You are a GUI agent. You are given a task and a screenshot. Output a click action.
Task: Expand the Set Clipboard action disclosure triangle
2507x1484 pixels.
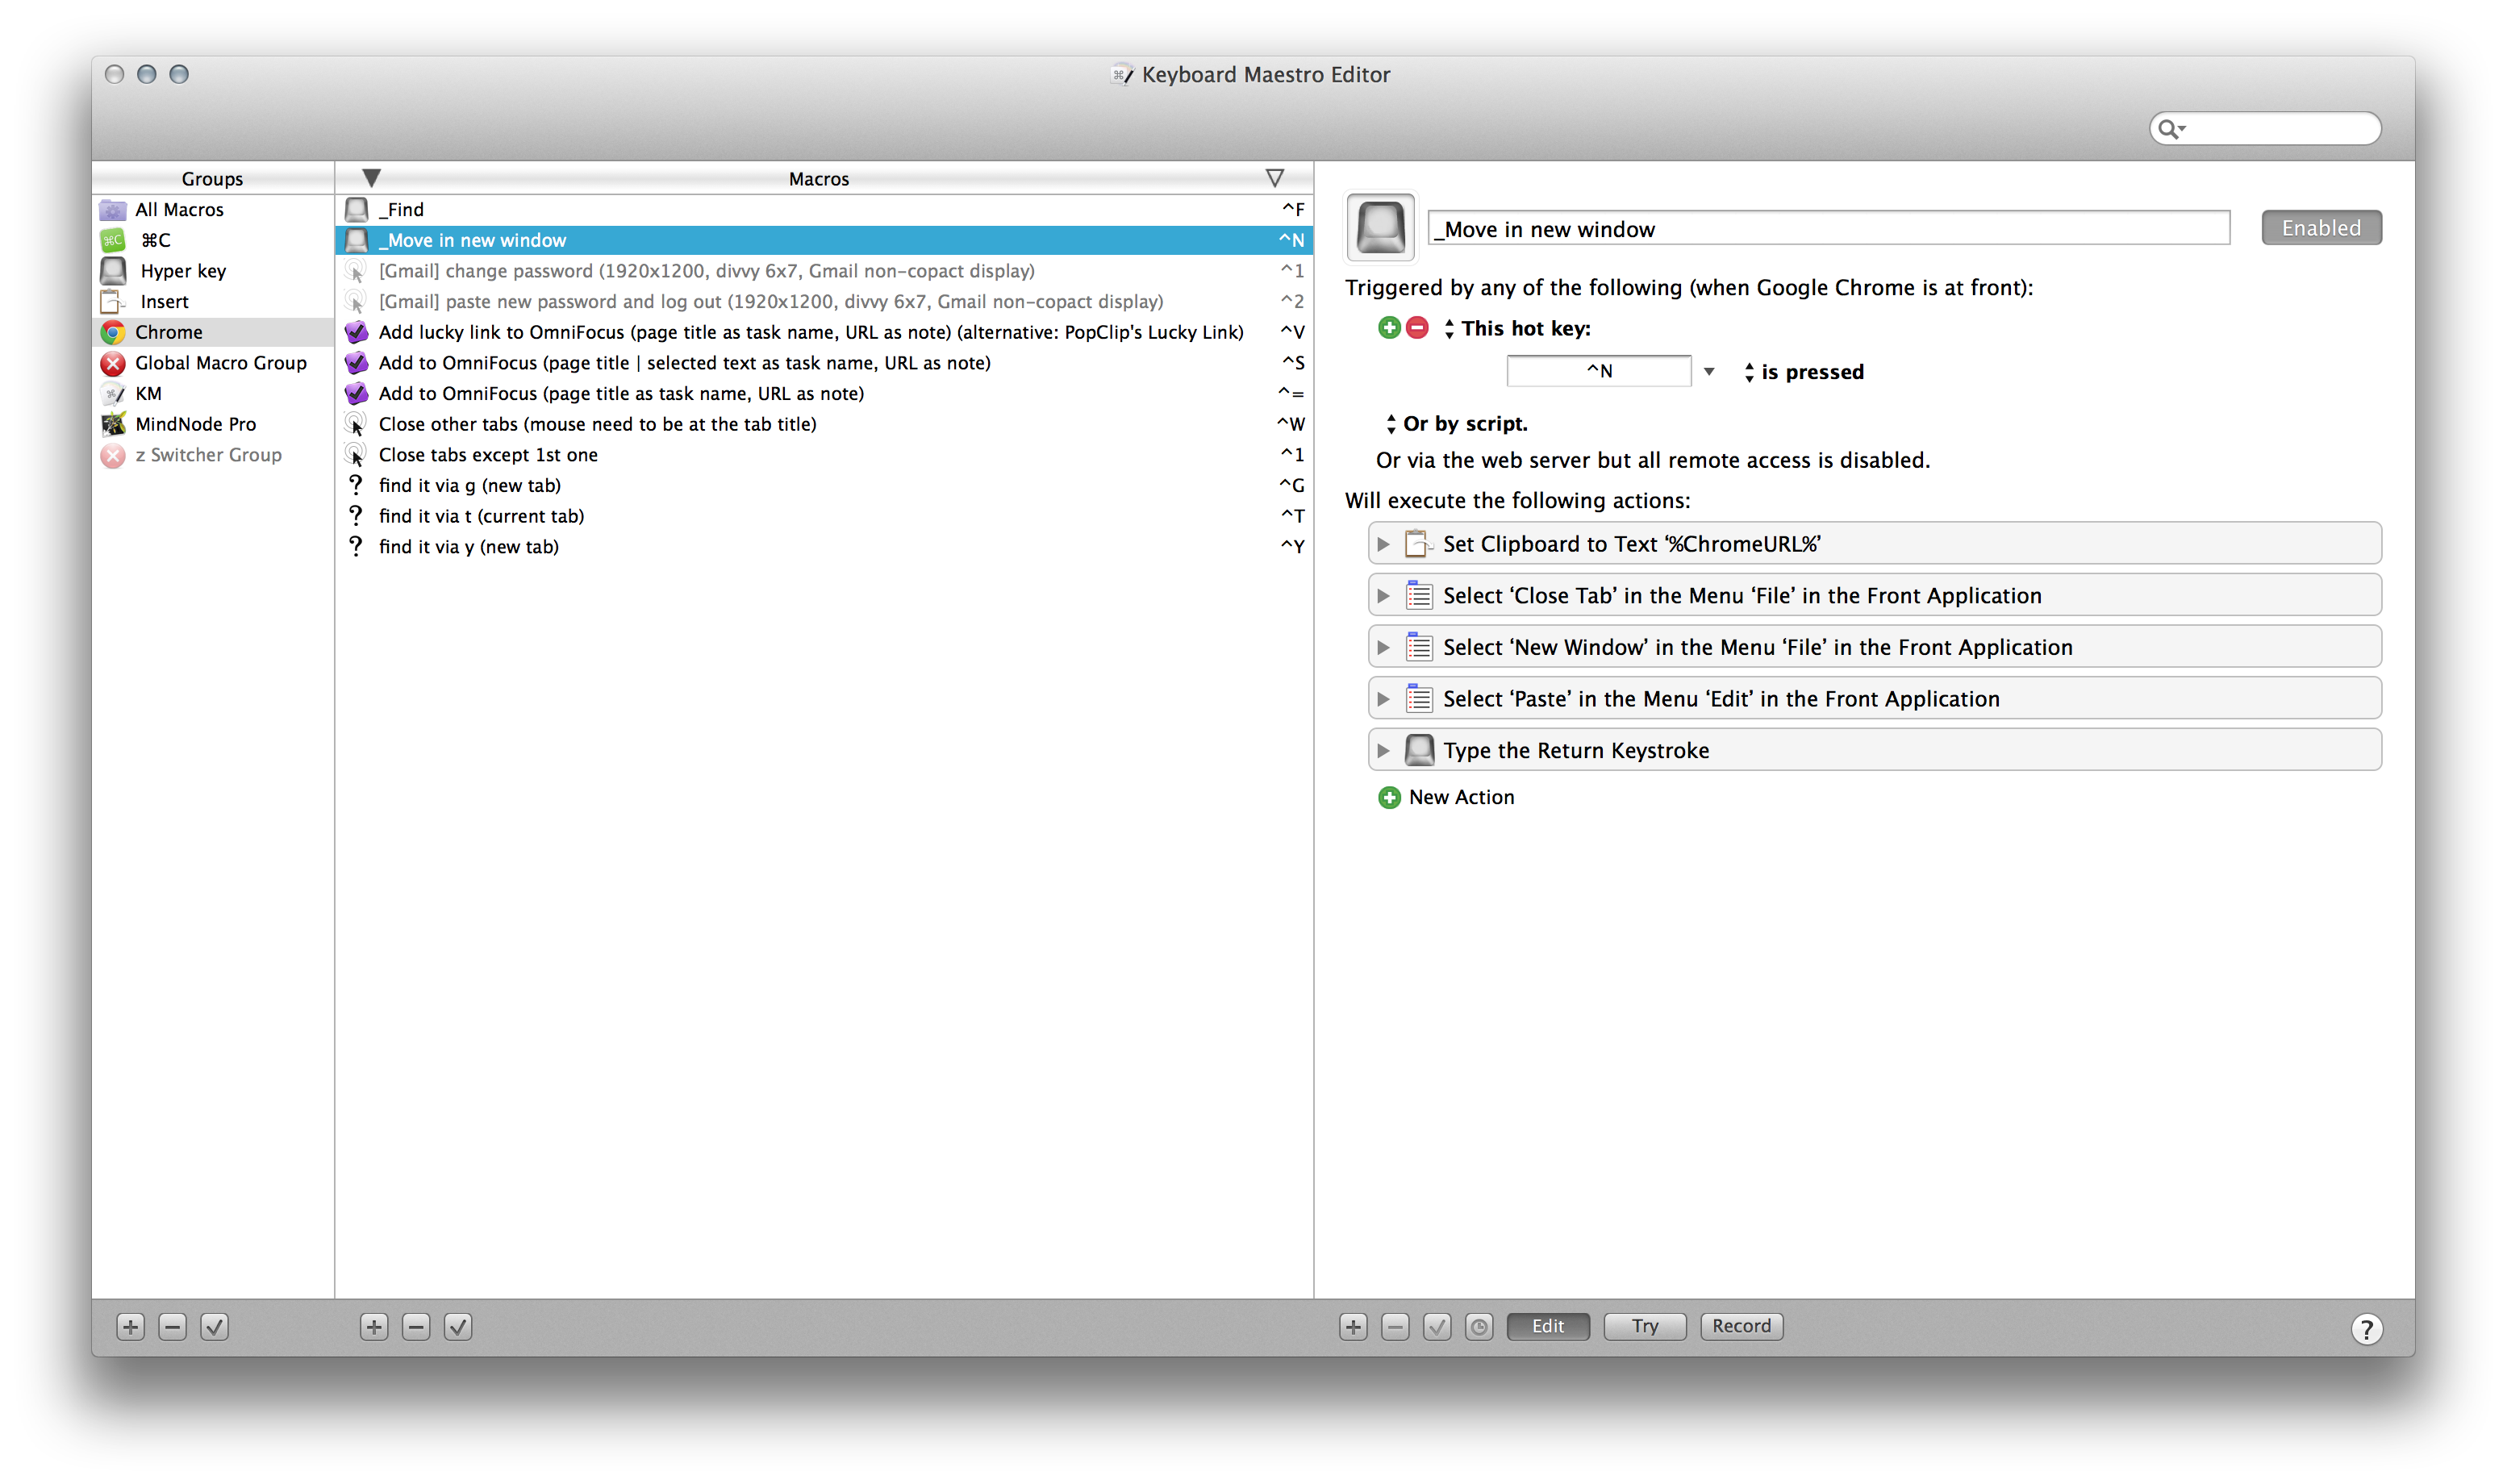click(1383, 542)
